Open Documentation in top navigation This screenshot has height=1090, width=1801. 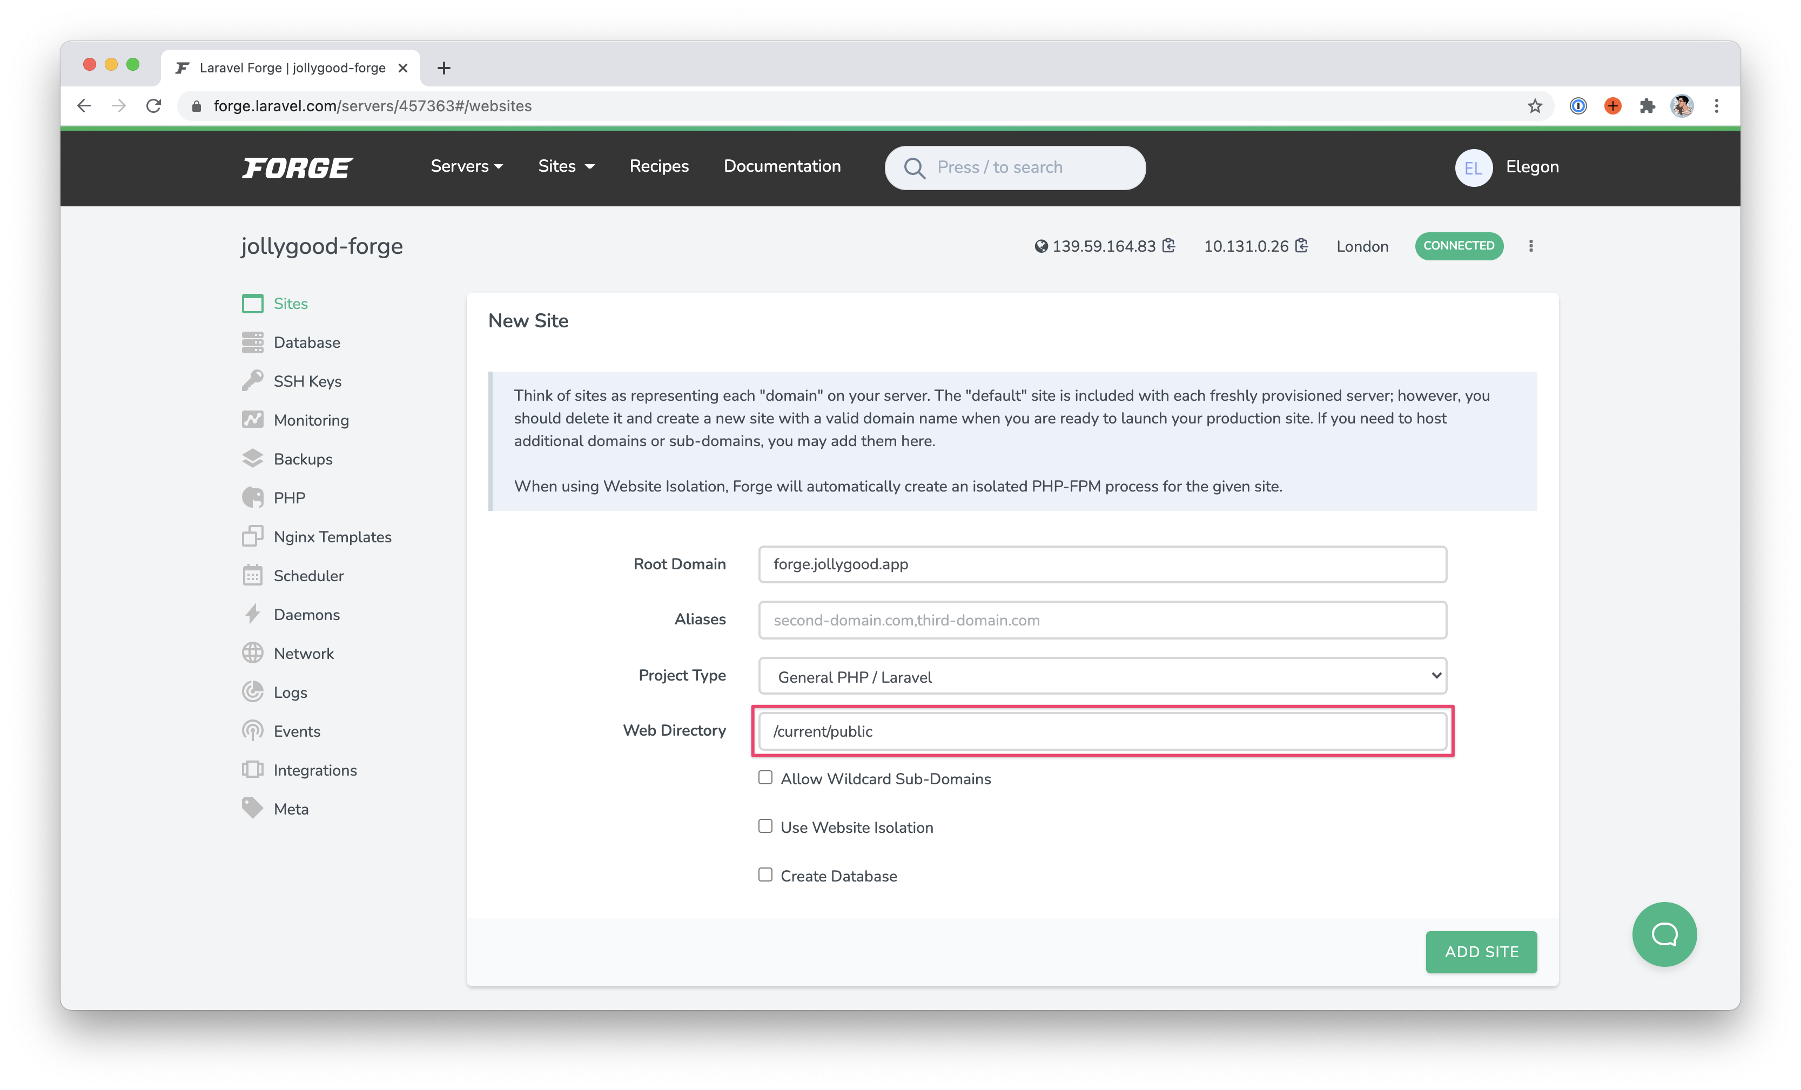coord(781,167)
